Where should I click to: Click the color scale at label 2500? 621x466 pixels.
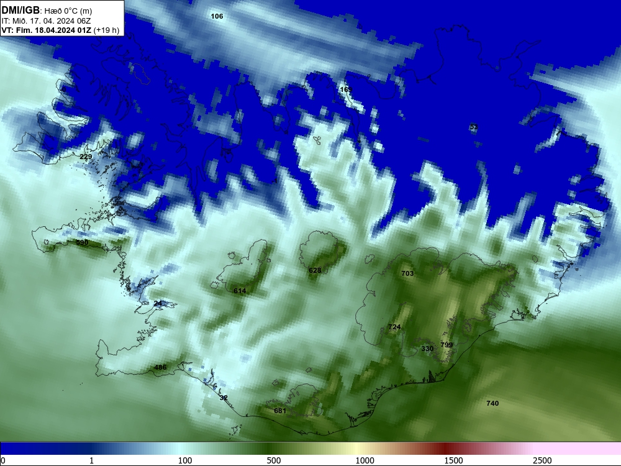pos(542,460)
